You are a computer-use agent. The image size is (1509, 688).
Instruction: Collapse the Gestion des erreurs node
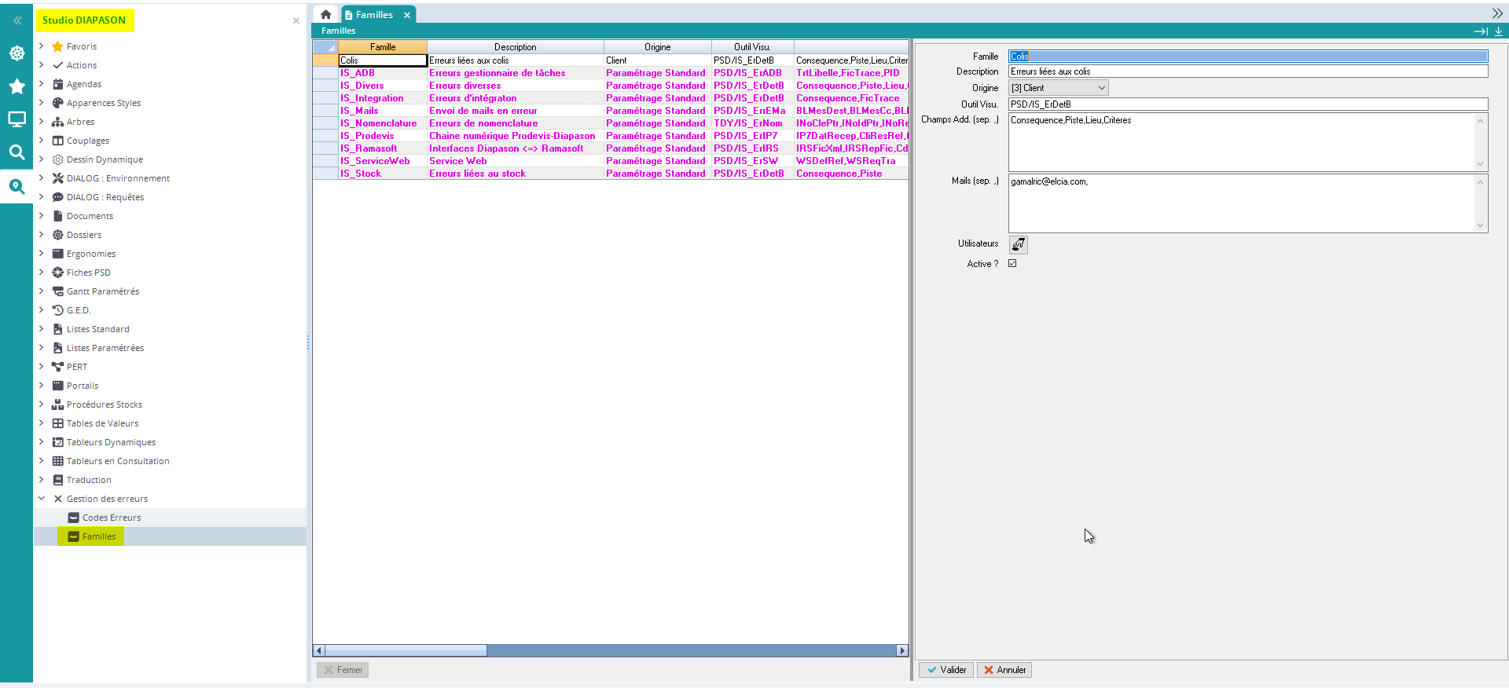[x=42, y=499]
